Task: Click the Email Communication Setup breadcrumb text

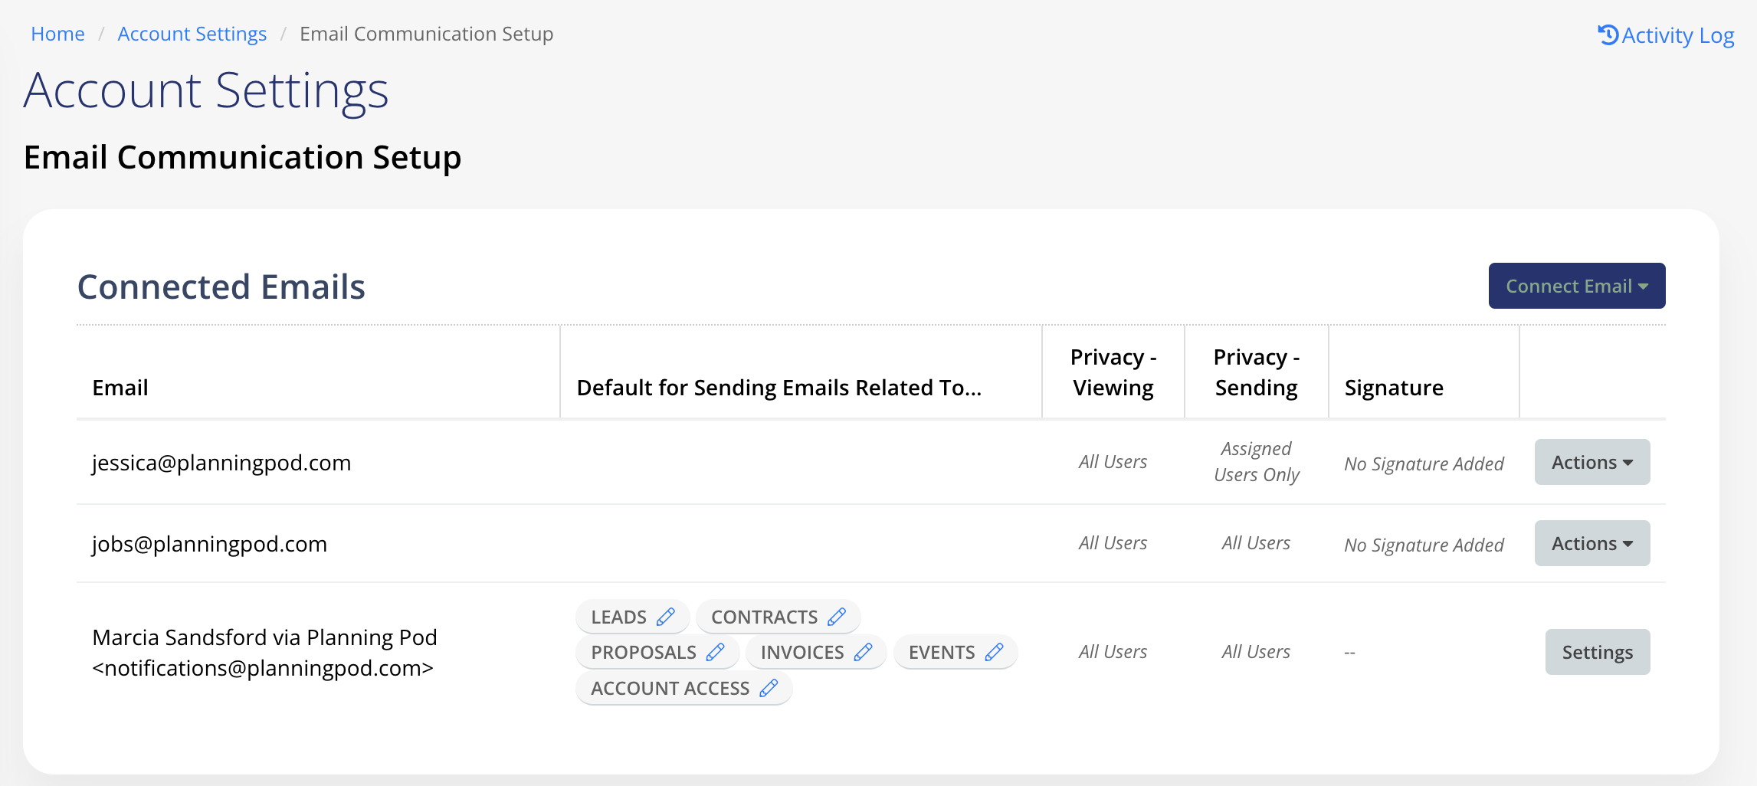Action: coord(426,34)
